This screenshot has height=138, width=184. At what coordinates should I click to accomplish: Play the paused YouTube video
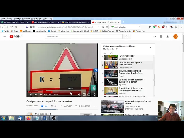(x=36, y=95)
